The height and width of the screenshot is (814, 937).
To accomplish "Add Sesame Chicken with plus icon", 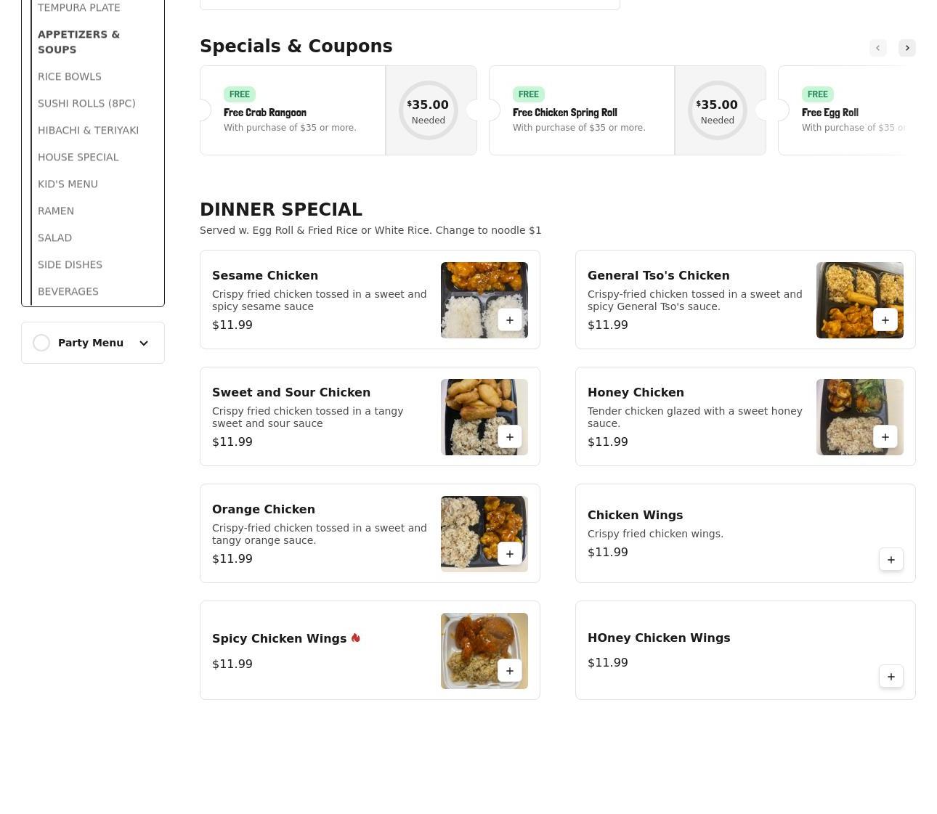I will pyautogui.click(x=510, y=320).
